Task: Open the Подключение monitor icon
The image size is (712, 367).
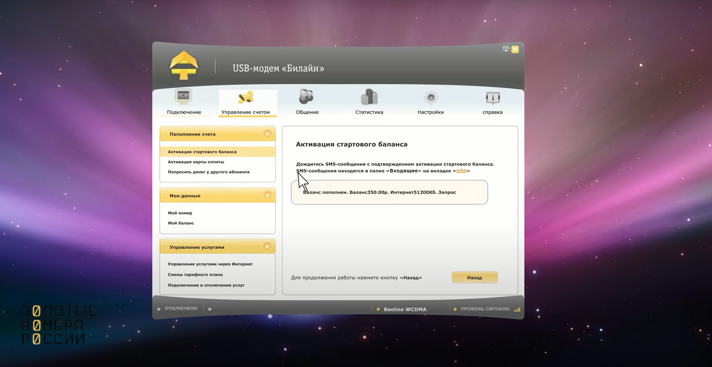Action: click(184, 97)
